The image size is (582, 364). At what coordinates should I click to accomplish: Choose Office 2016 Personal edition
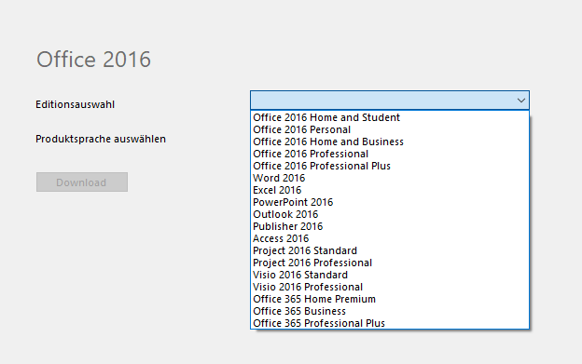tap(390, 129)
